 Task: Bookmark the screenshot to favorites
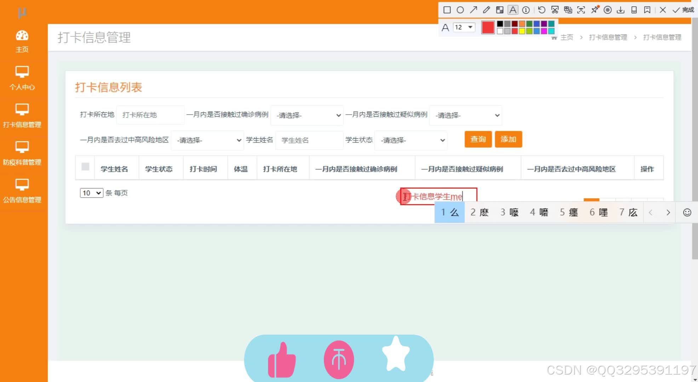pyautogui.click(x=647, y=10)
